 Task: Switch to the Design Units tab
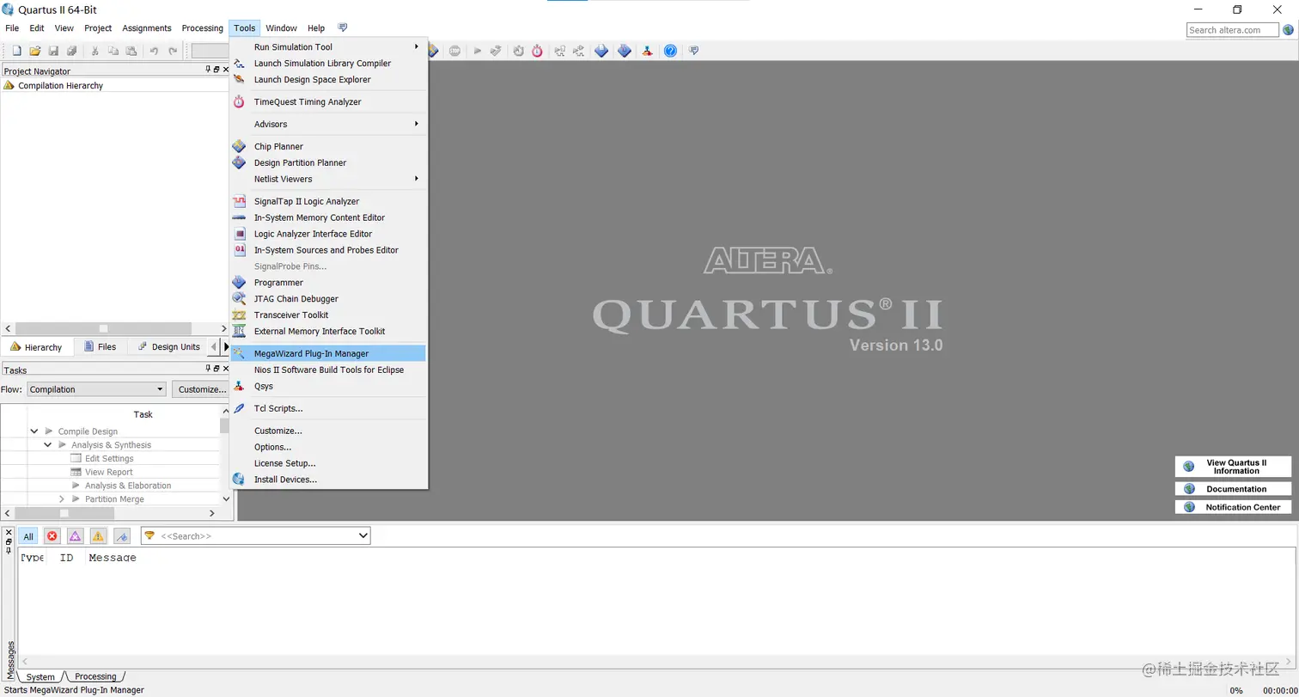point(169,347)
